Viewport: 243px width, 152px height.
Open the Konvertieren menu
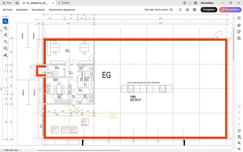38,10
